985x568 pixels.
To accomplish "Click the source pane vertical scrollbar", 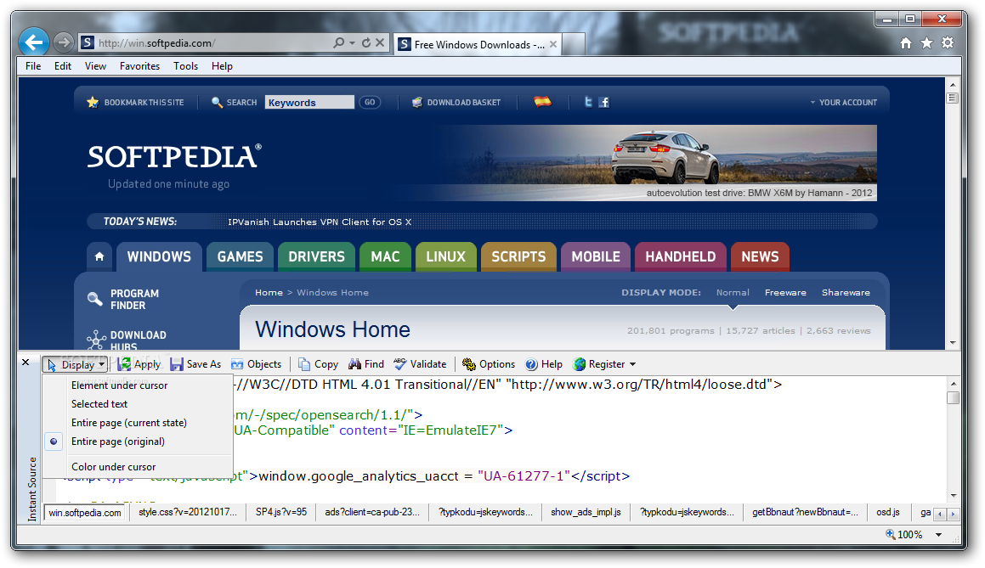I will coord(953,439).
